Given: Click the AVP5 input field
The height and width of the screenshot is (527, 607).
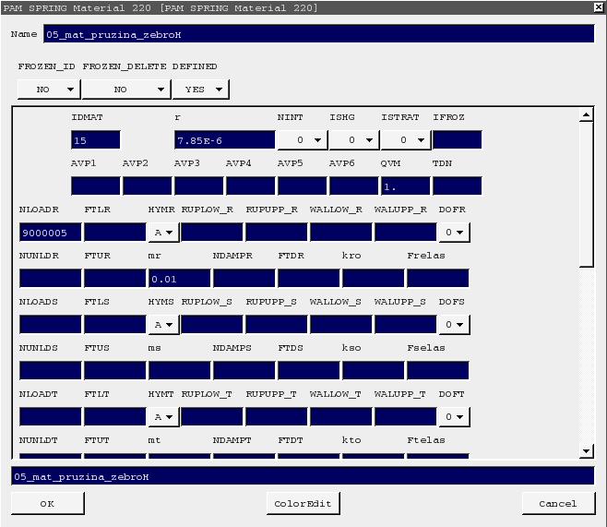Looking at the screenshot, I should [302, 186].
